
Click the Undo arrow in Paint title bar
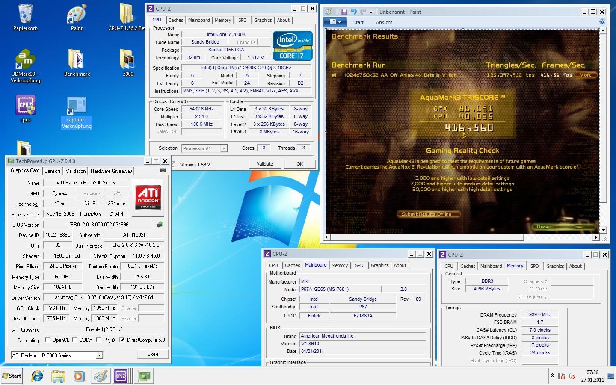pos(354,12)
